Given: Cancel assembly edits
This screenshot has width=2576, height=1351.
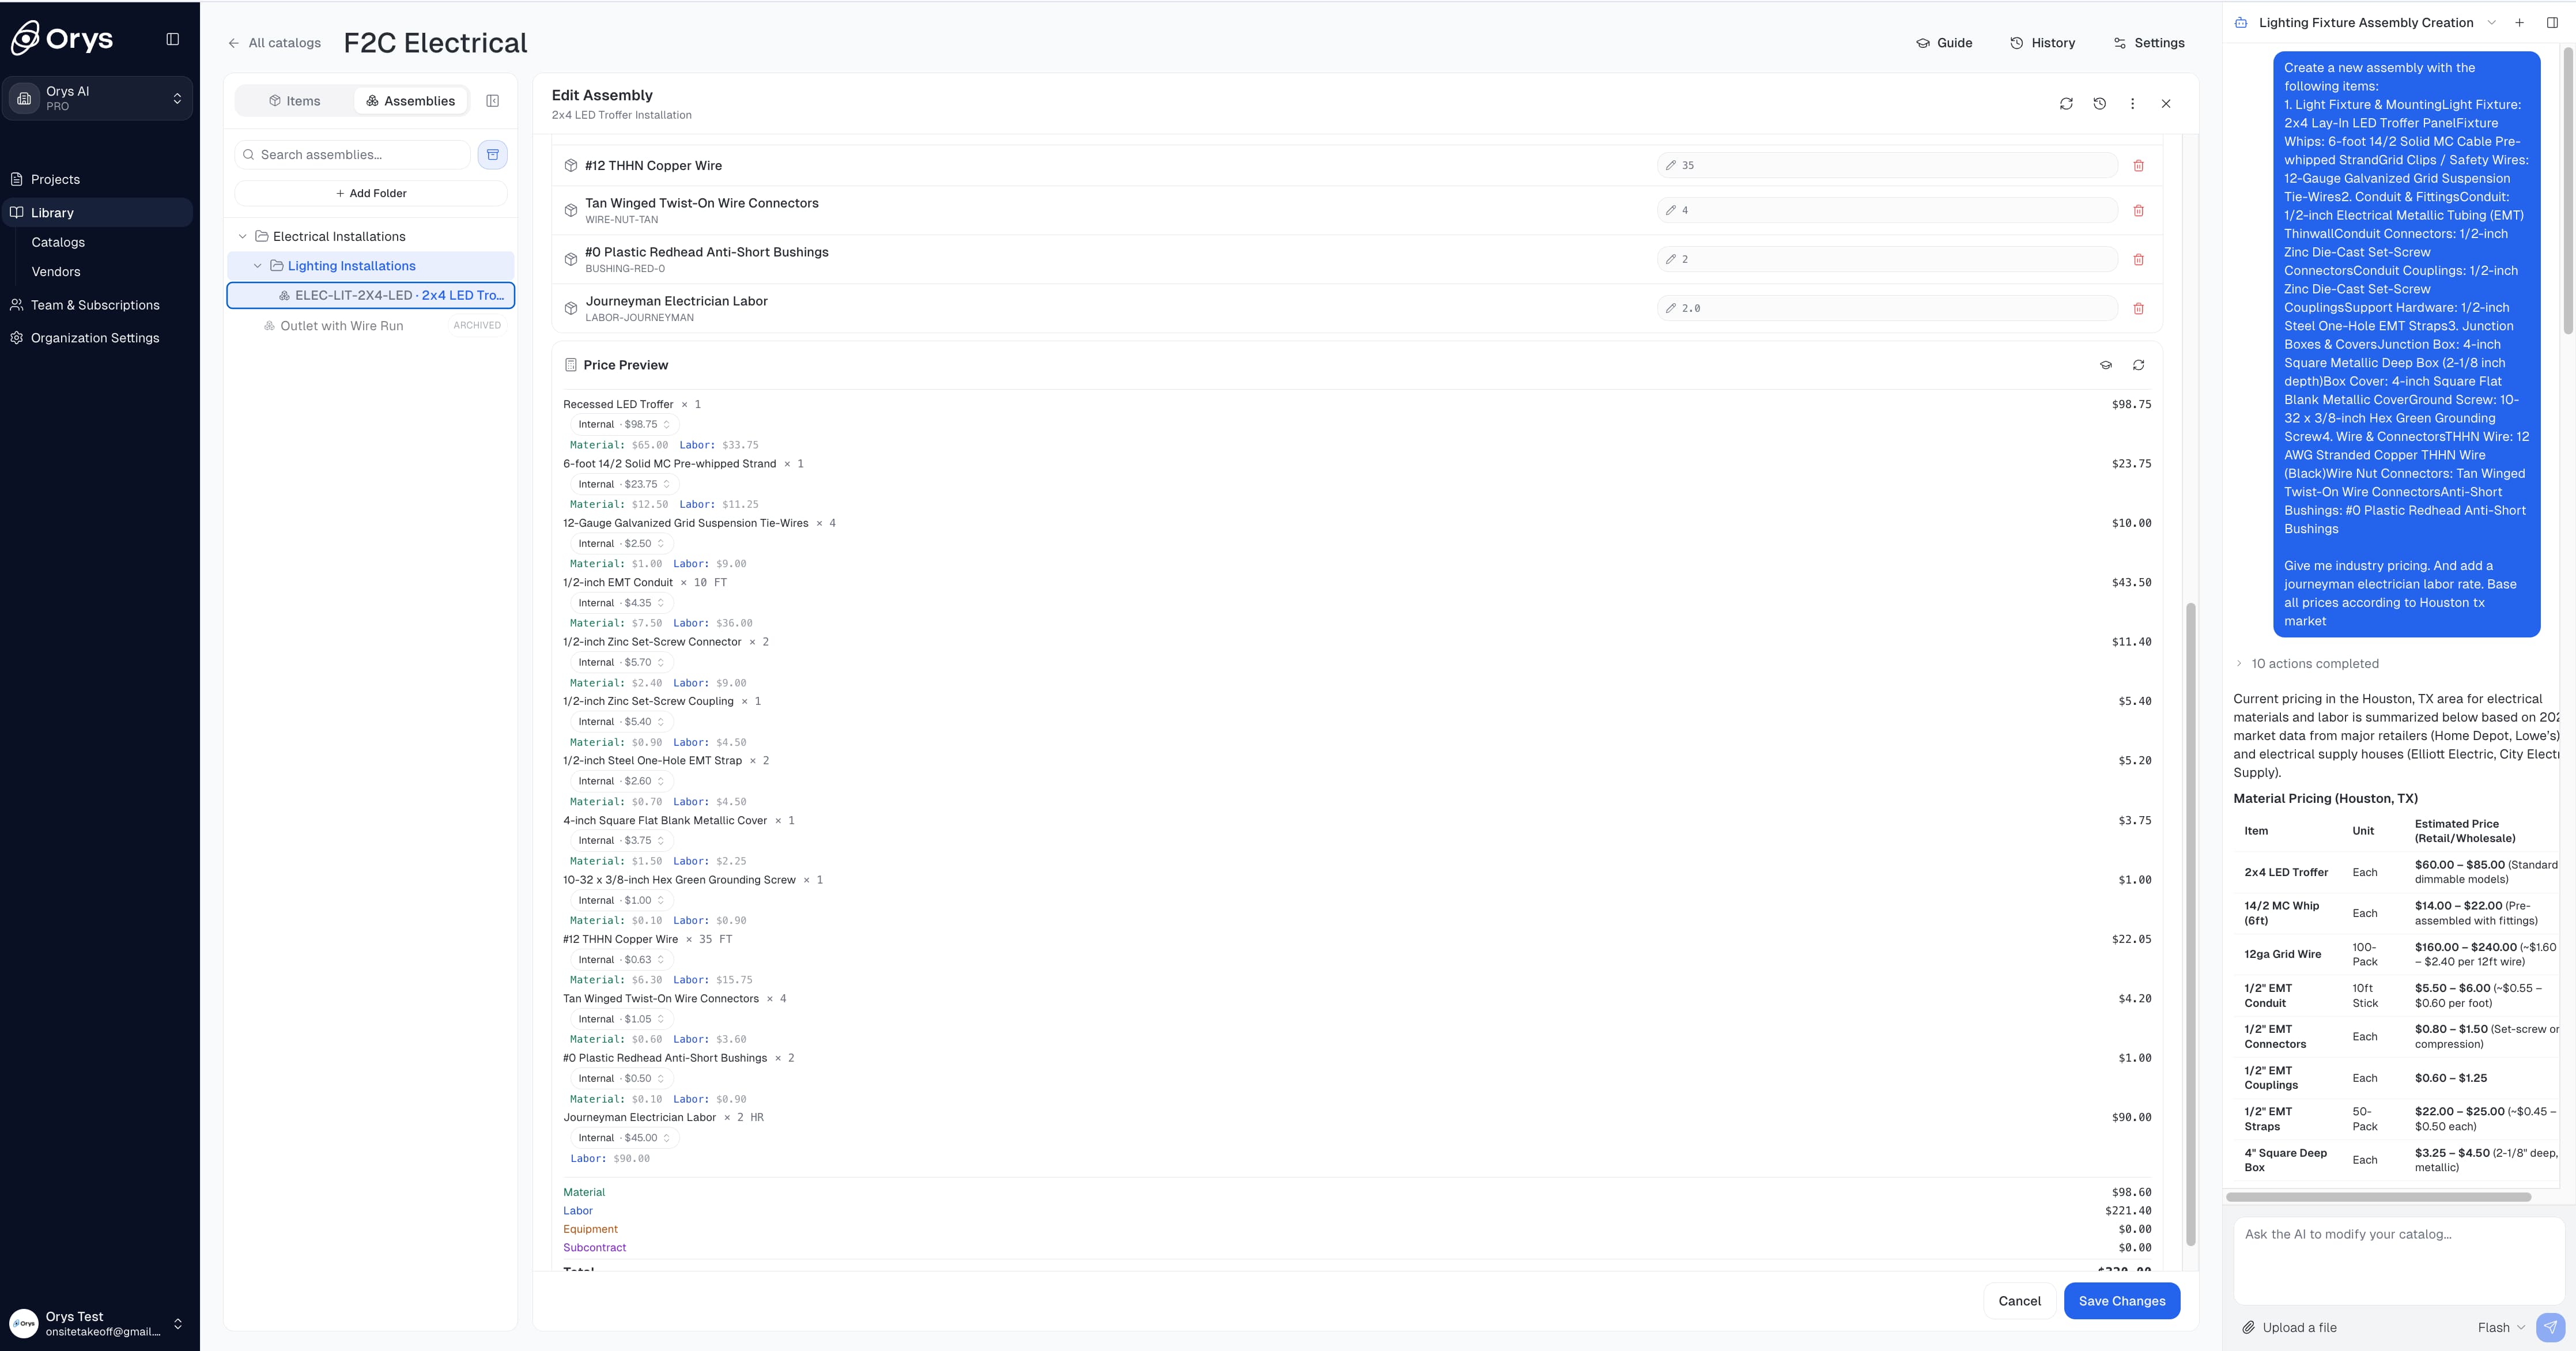Looking at the screenshot, I should tap(2019, 1301).
